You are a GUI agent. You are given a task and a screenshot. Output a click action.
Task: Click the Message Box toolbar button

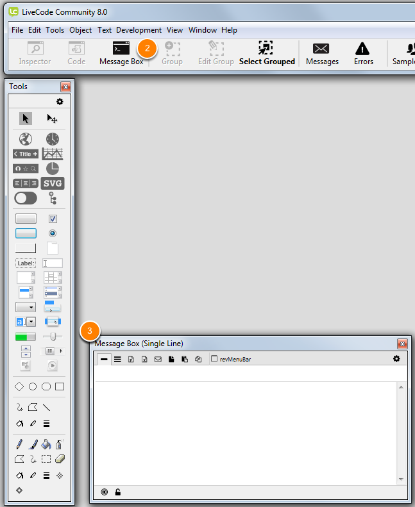pos(121,53)
